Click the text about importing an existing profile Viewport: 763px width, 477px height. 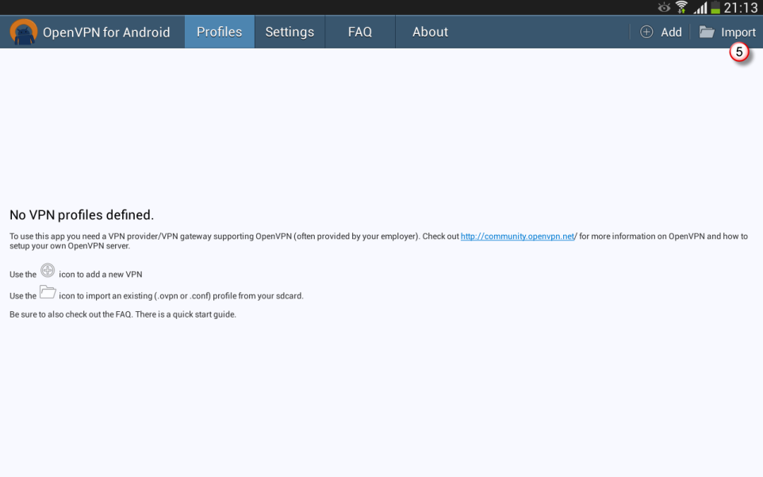[181, 296]
